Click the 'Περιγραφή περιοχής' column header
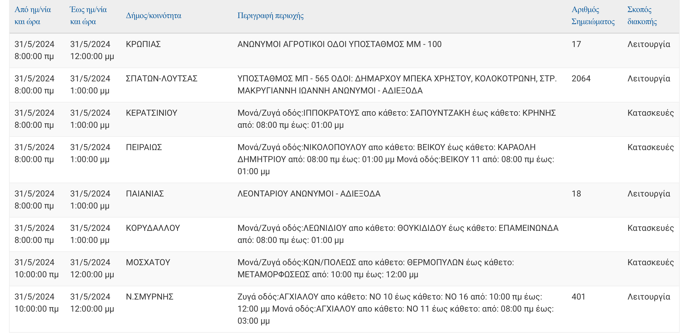 [270, 16]
